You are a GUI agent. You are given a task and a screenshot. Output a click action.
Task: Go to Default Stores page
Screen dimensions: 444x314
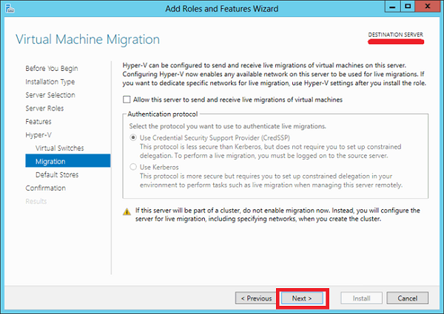[x=57, y=174]
